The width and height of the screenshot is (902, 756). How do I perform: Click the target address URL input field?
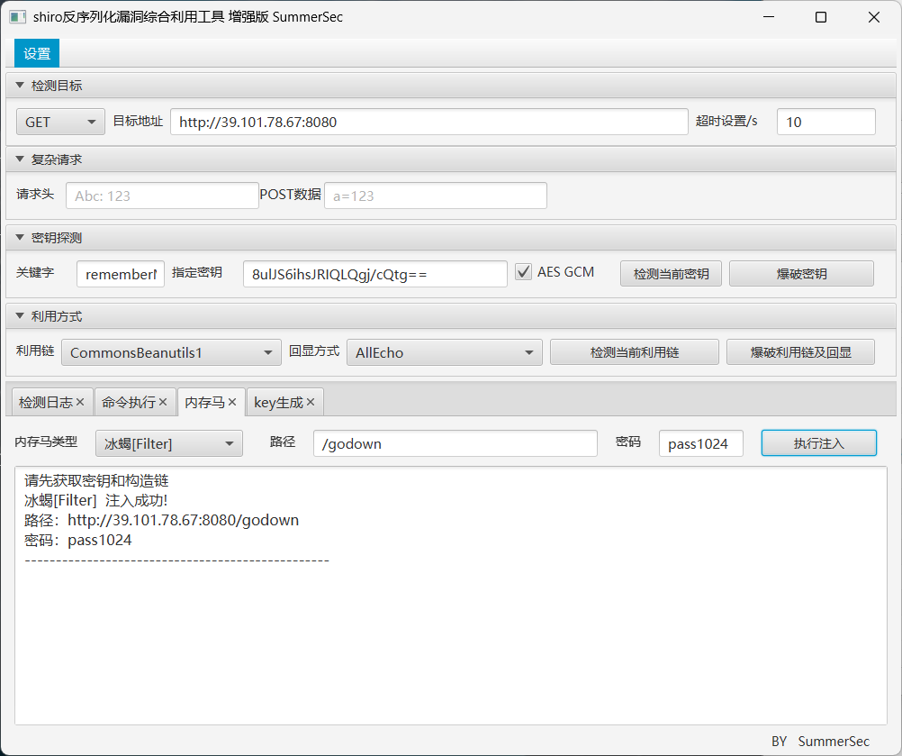click(x=429, y=121)
